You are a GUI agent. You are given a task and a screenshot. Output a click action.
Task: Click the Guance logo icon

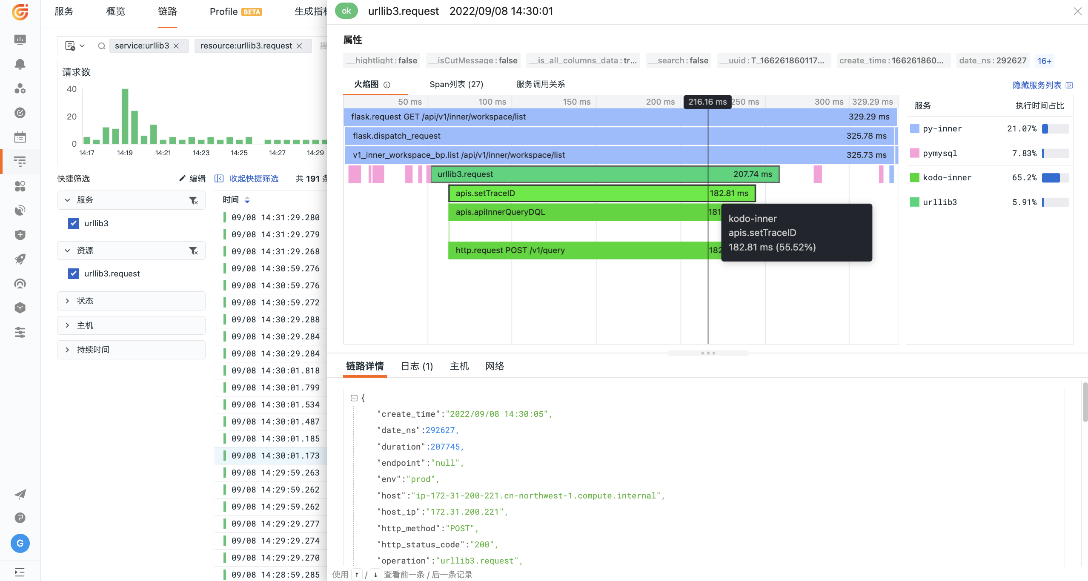pos(20,12)
